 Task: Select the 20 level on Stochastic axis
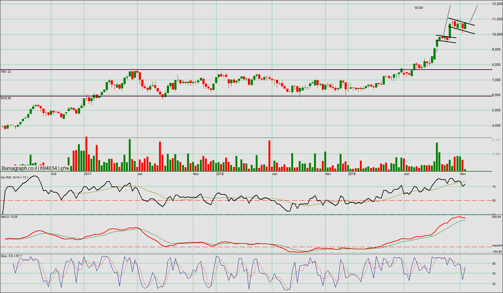click(x=494, y=284)
